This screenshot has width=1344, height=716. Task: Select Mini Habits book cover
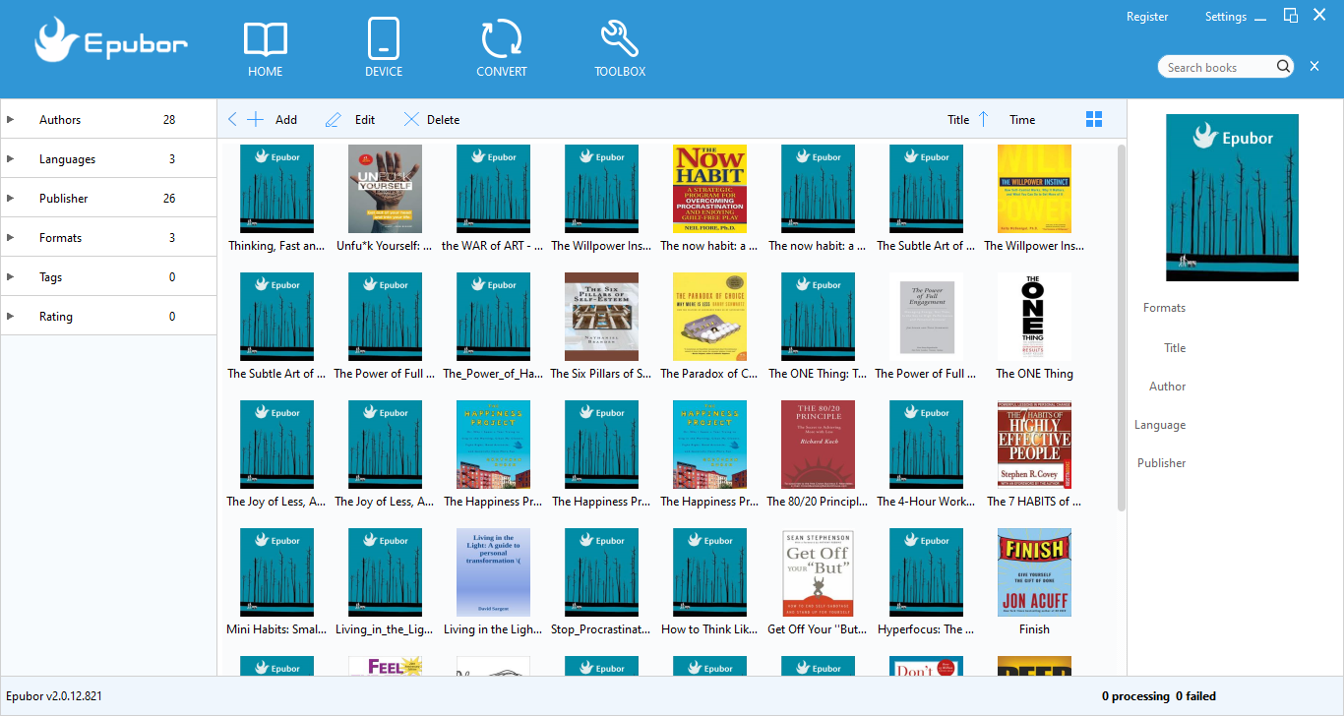point(276,572)
